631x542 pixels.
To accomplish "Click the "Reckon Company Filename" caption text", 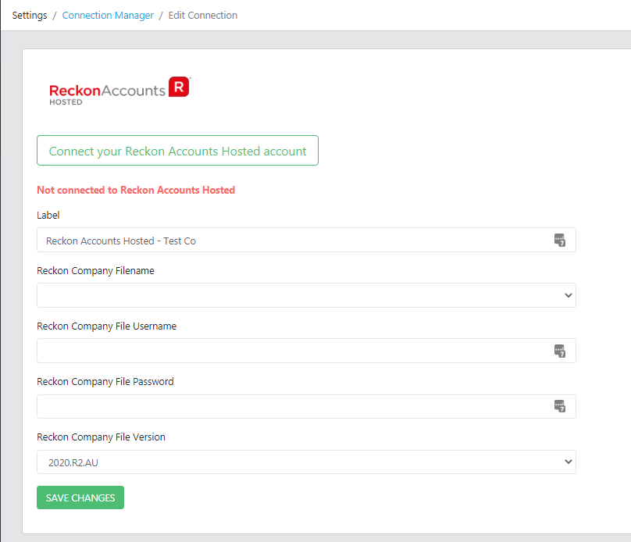I will pos(95,271).
